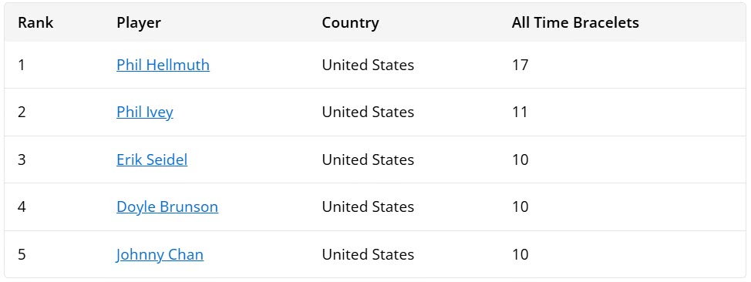
Task: Click the Player column header
Action: click(139, 22)
